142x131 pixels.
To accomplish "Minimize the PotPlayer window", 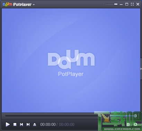I will coord(121,5).
